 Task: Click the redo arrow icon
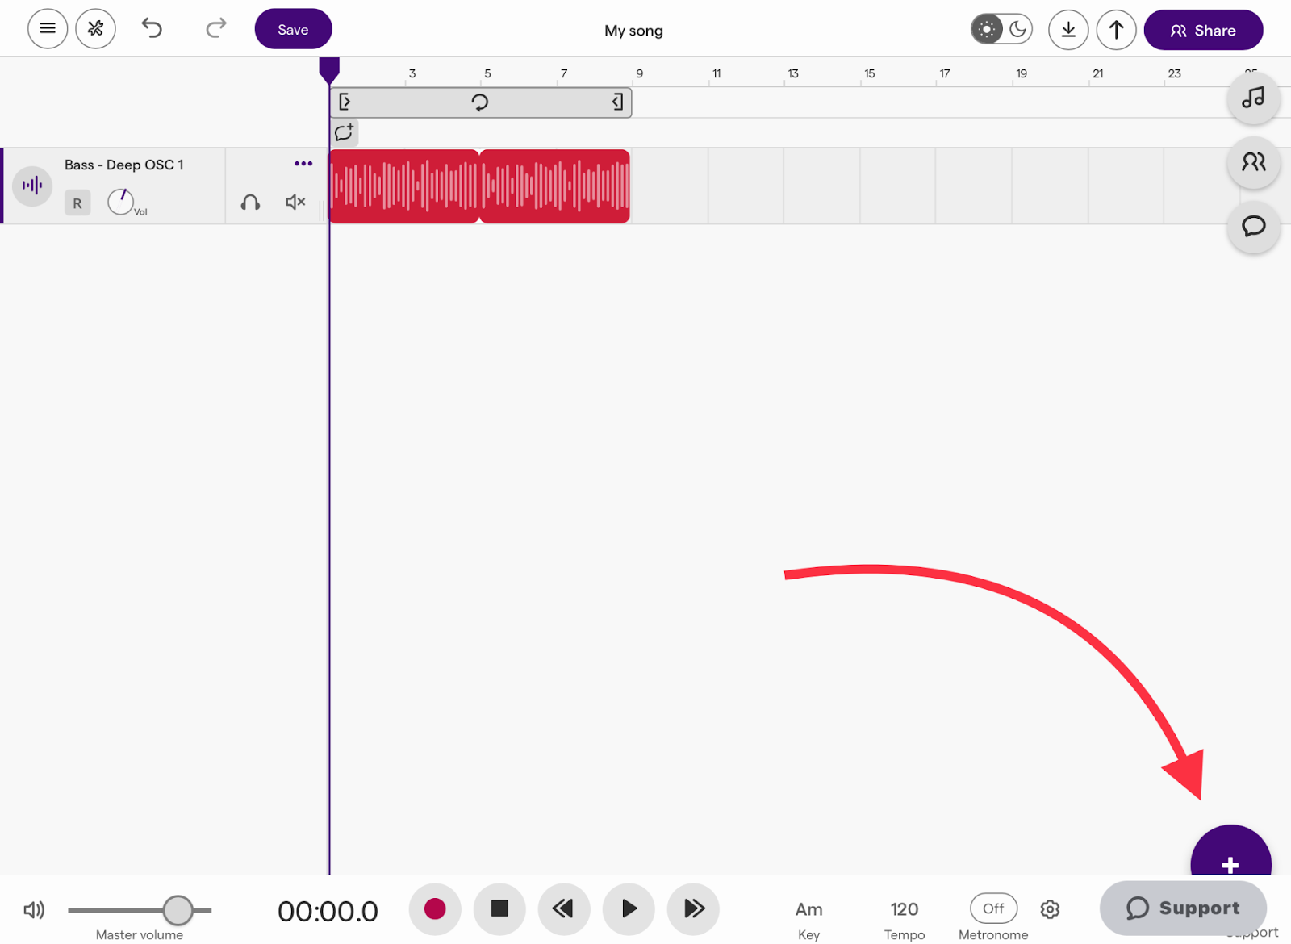[x=215, y=29]
